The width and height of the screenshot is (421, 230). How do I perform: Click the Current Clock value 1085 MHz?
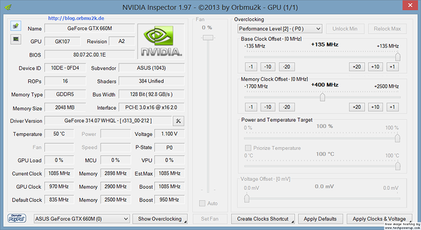point(59,173)
